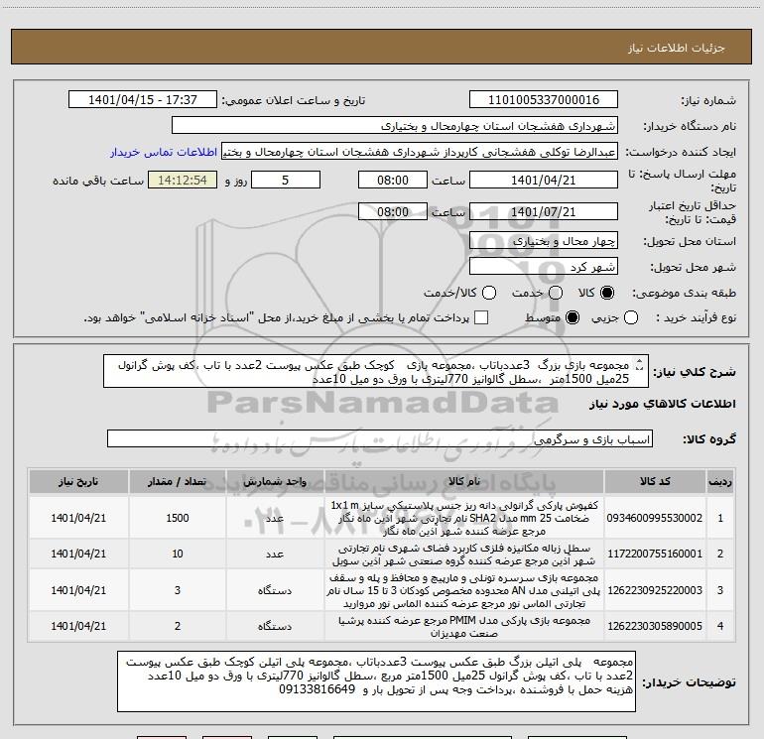The image size is (764, 739).
Task: Click the ردیف column header
Action: coord(720,481)
